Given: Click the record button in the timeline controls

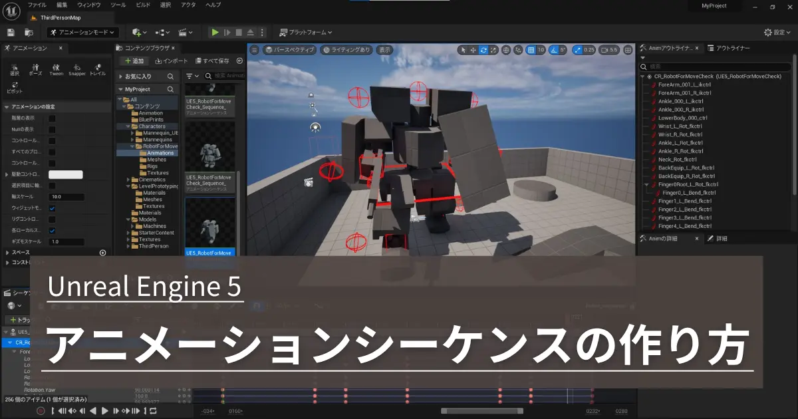Looking at the screenshot, I should 41,410.
